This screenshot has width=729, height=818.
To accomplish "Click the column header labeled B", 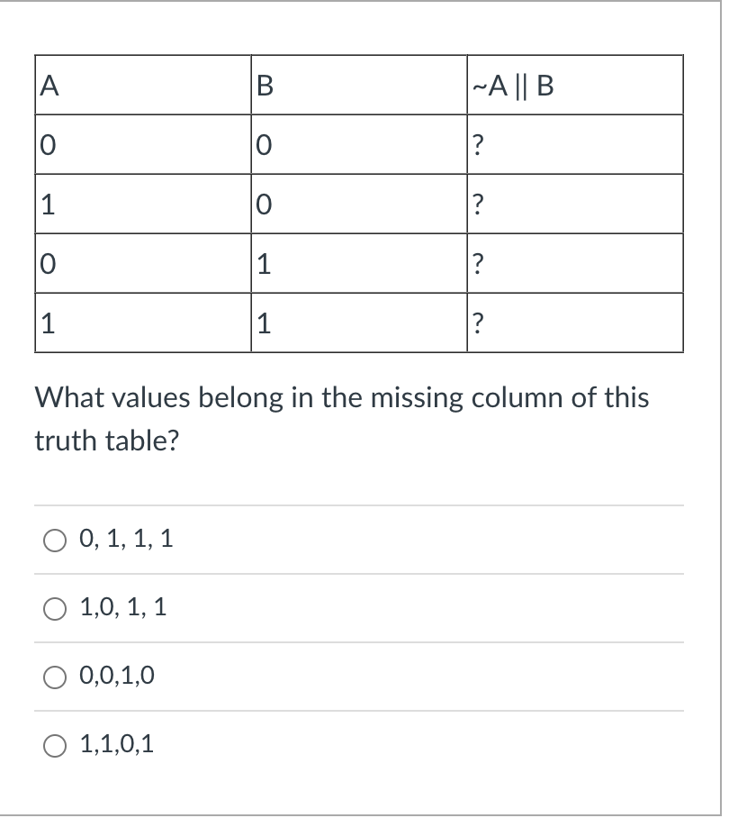I will click(x=264, y=85).
